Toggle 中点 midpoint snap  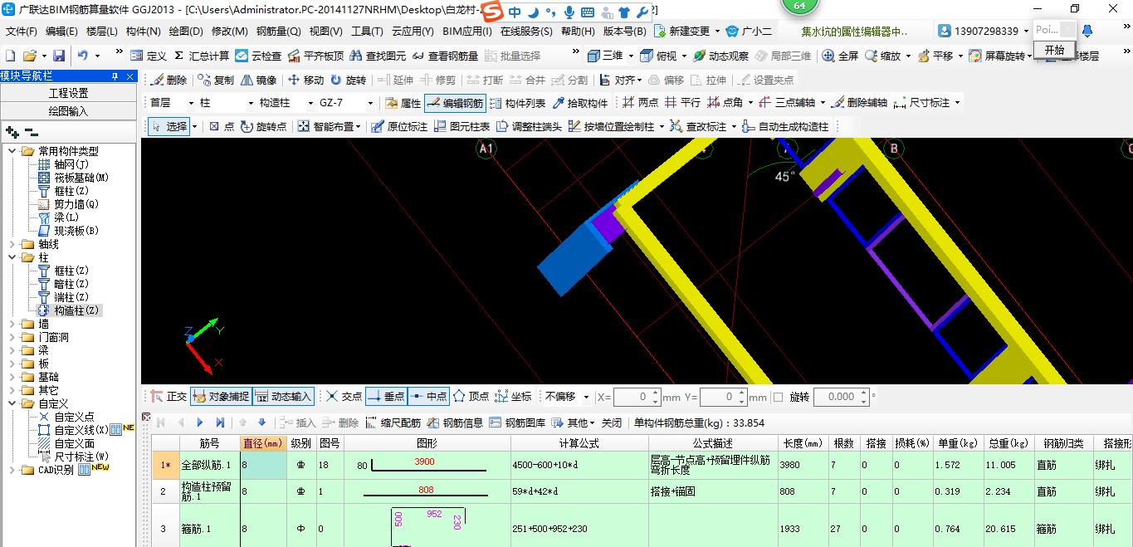pyautogui.click(x=429, y=397)
